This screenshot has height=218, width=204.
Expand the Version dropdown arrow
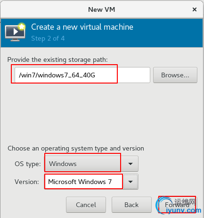[131, 182]
